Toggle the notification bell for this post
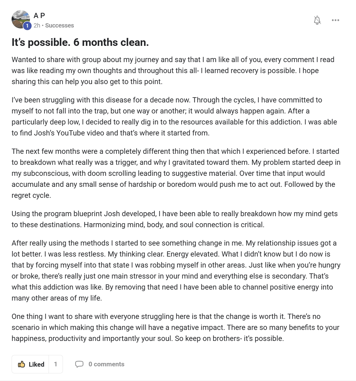Image resolution: width=356 pixels, height=381 pixels. (317, 20)
